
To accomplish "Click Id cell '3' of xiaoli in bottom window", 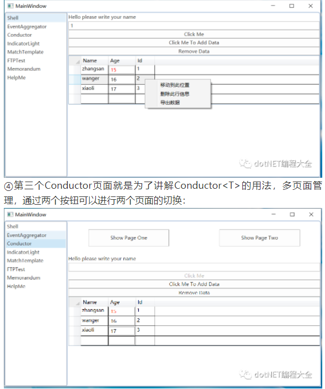I will pos(145,331).
